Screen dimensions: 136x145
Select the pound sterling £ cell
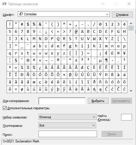(x=112, y=53)
